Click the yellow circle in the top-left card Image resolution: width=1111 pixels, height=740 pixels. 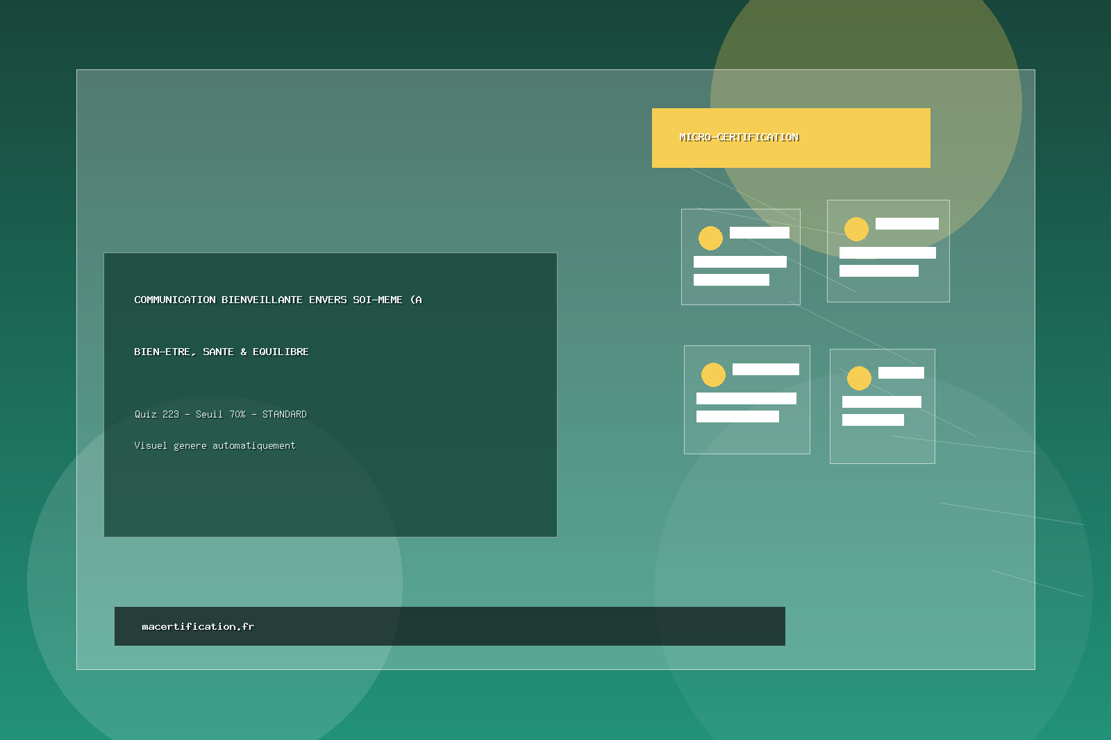pyautogui.click(x=710, y=238)
